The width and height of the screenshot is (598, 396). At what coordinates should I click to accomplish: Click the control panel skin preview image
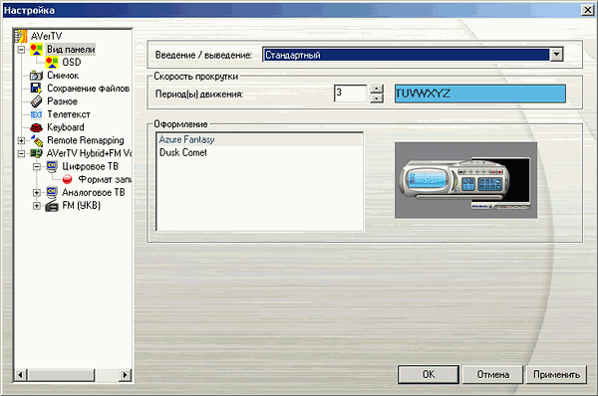tap(465, 180)
